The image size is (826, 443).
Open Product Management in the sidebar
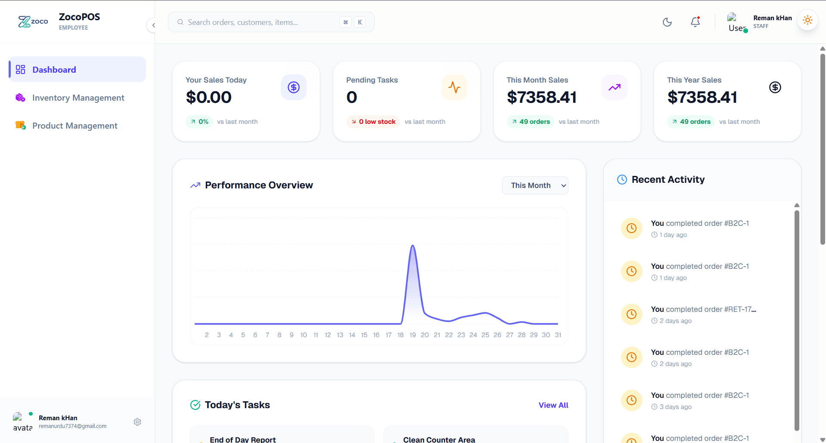(x=75, y=126)
